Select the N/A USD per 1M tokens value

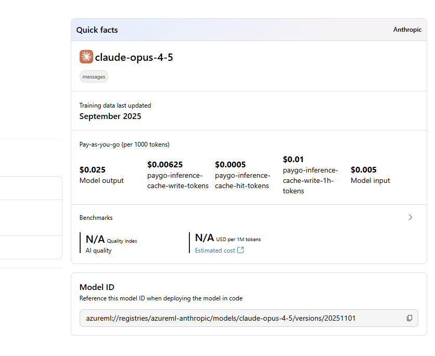pyautogui.click(x=204, y=238)
